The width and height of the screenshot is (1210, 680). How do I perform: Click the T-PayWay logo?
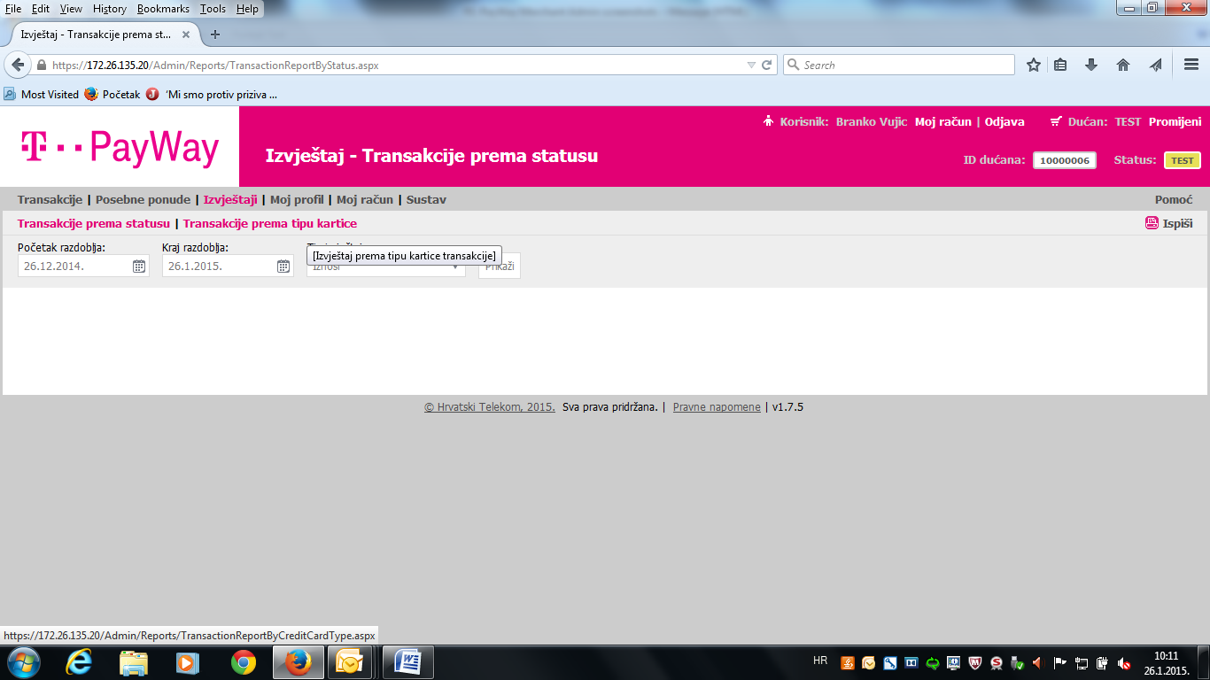point(120,147)
